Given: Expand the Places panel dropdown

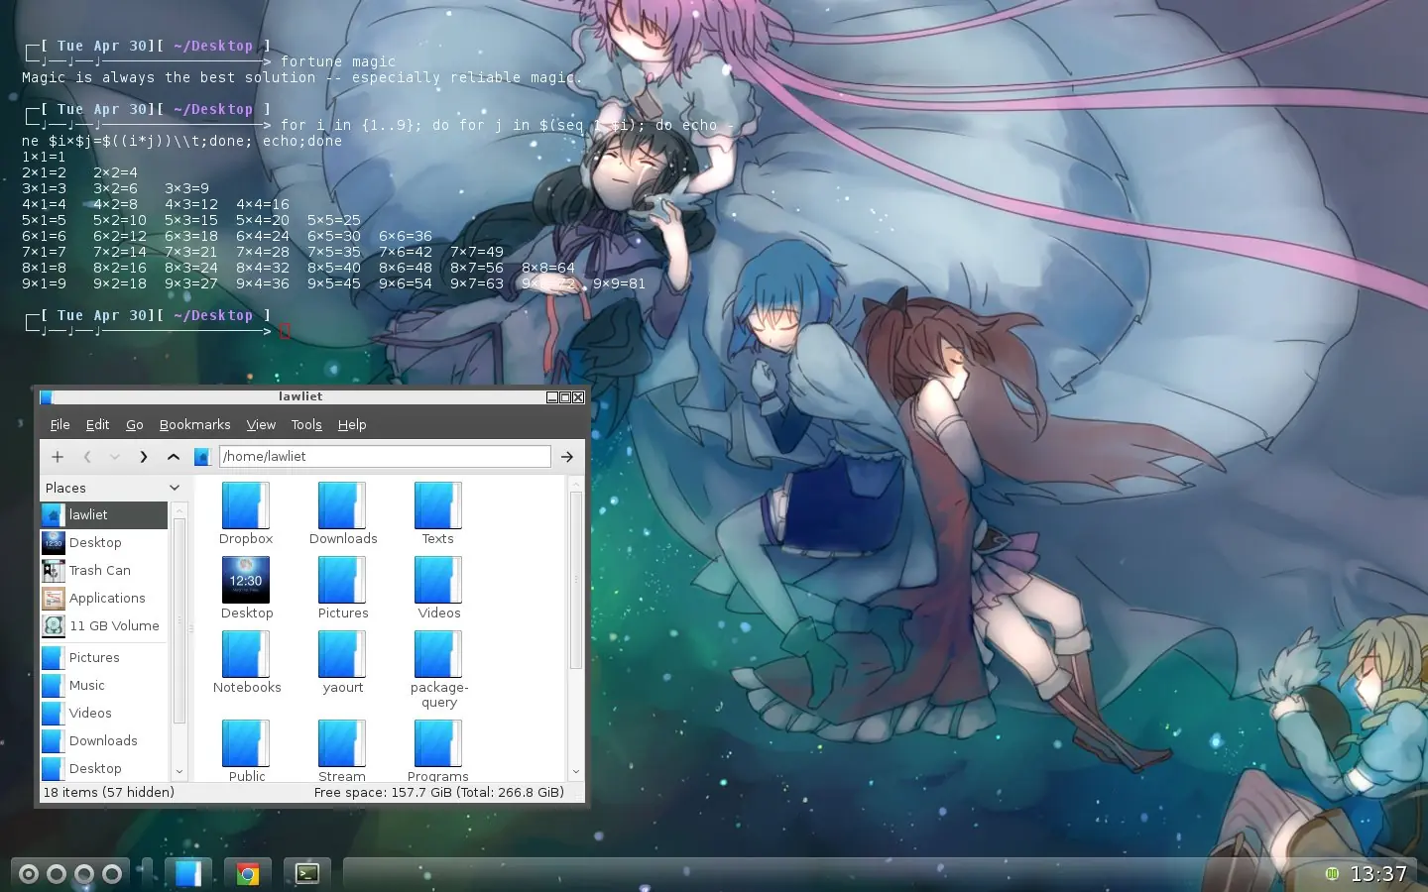Looking at the screenshot, I should 176,488.
